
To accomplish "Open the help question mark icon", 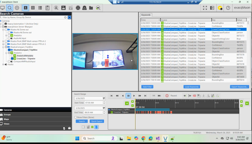I will point(228,8).
